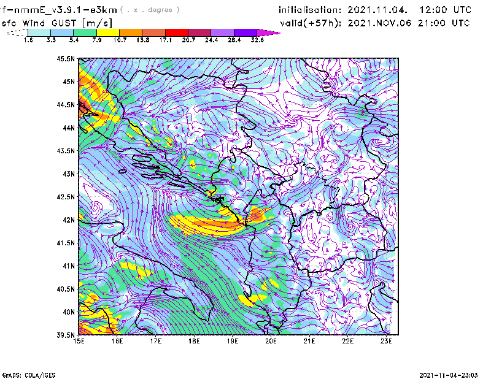
Task: Click the "41.5N" latitude label
Action: [66, 243]
